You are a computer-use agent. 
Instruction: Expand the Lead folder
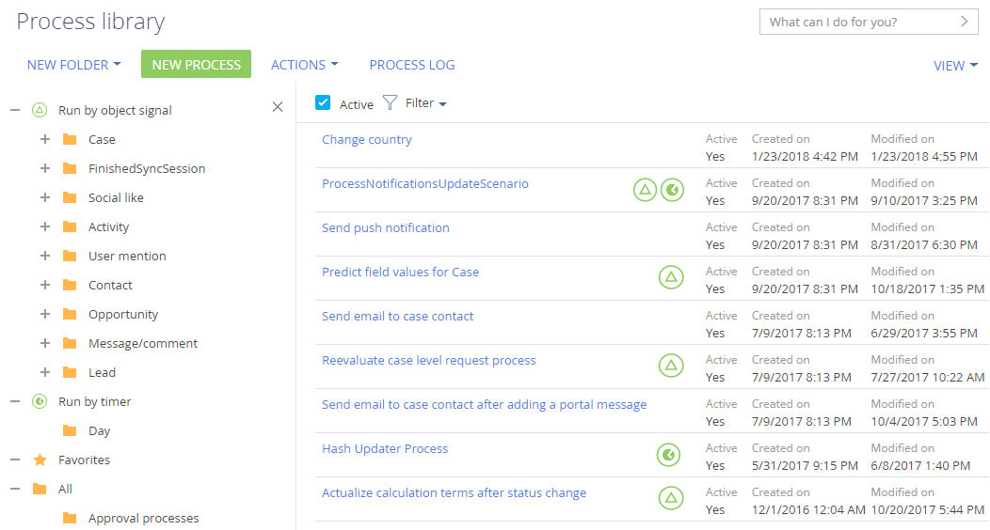click(45, 372)
